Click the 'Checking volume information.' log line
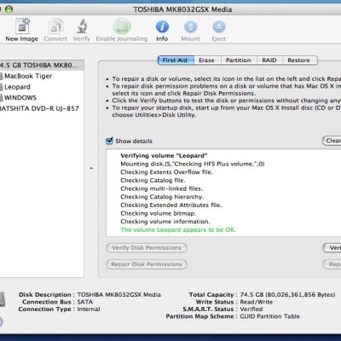 [x=165, y=222]
